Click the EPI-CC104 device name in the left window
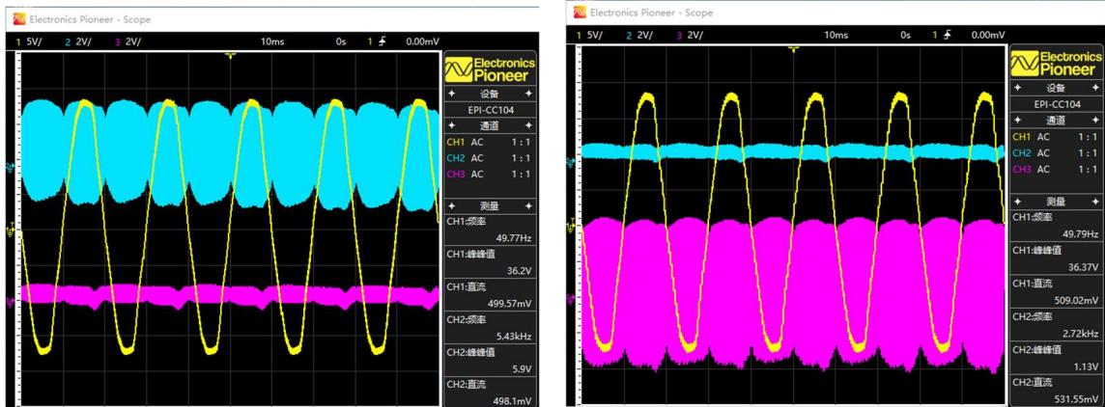This screenshot has height=407, width=1105. coord(489,110)
